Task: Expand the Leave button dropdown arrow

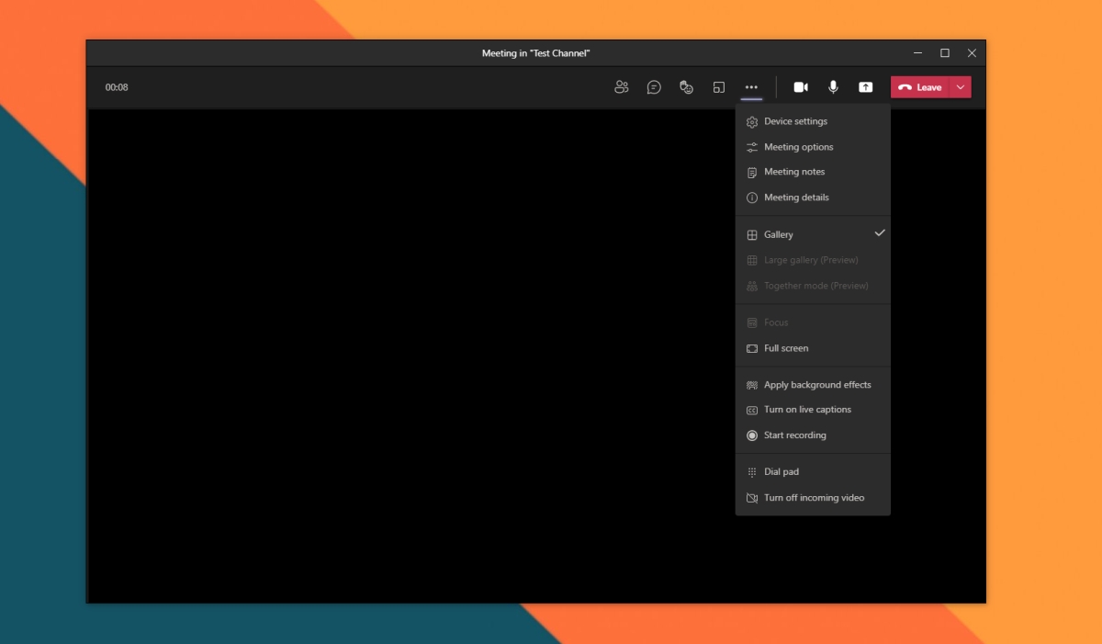Action: [961, 87]
